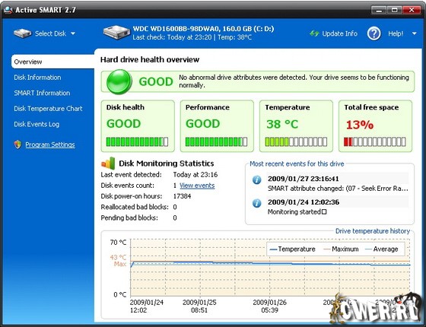Go to SMART Information section
This screenshot has width=426, height=327.
(x=42, y=93)
